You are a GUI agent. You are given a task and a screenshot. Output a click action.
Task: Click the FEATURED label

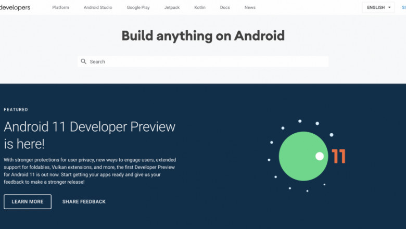coord(16,109)
